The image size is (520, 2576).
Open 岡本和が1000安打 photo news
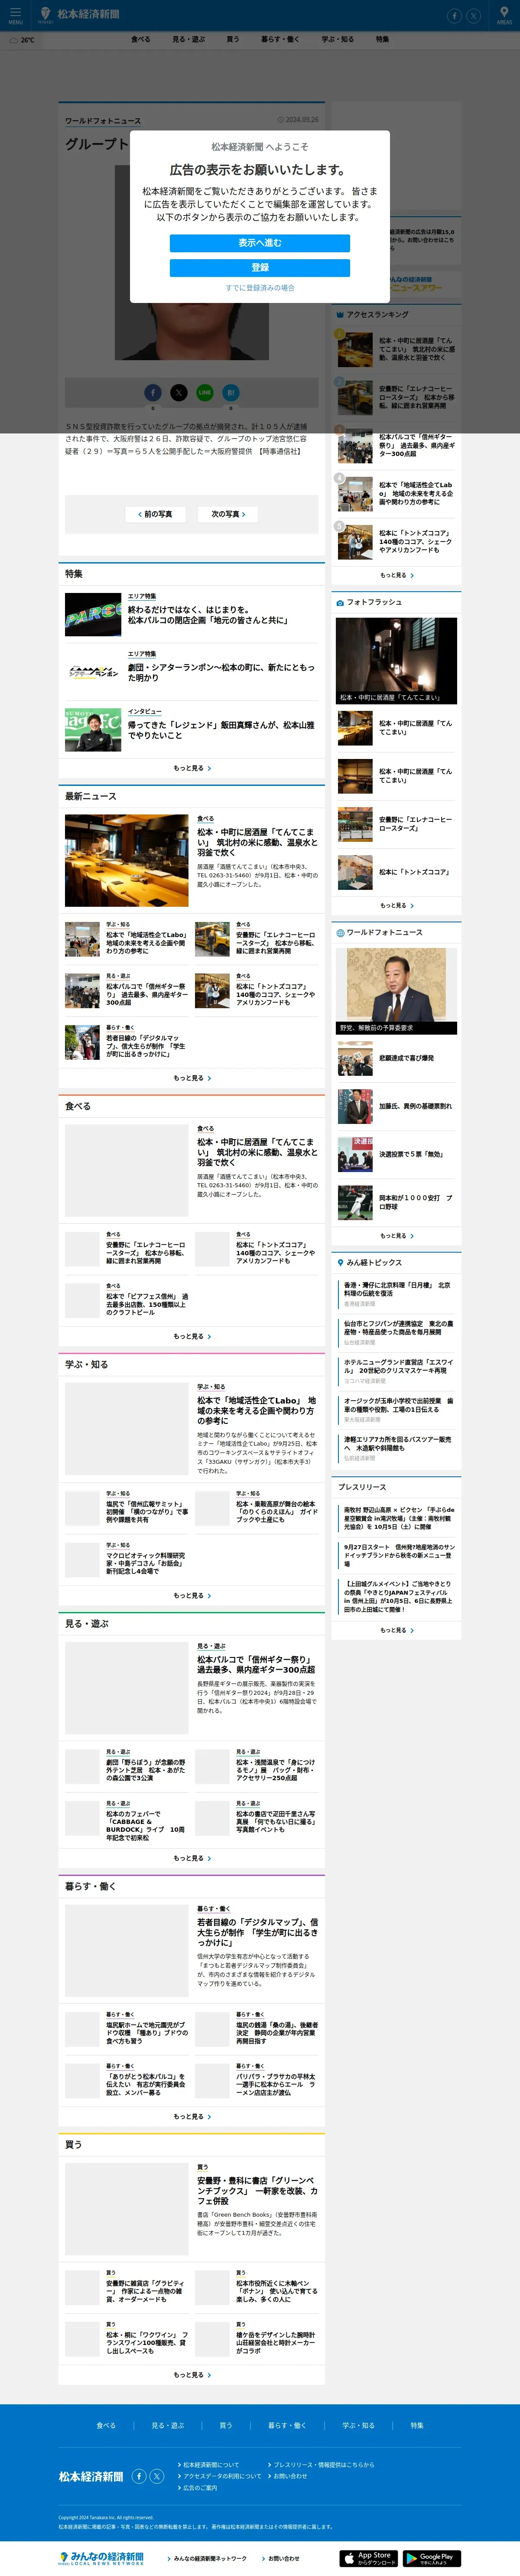coord(416,1202)
